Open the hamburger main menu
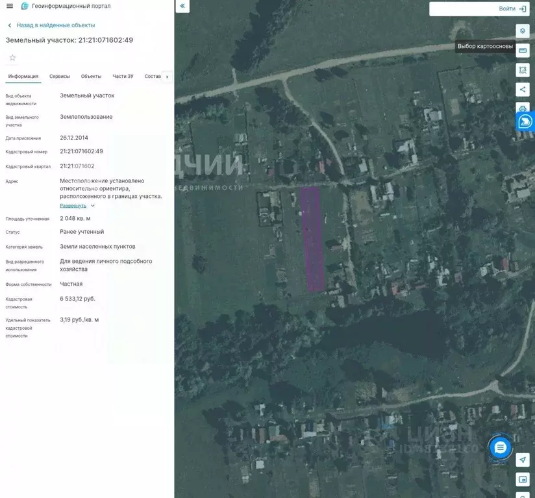Viewport: 535px width, 498px height. [10, 6]
